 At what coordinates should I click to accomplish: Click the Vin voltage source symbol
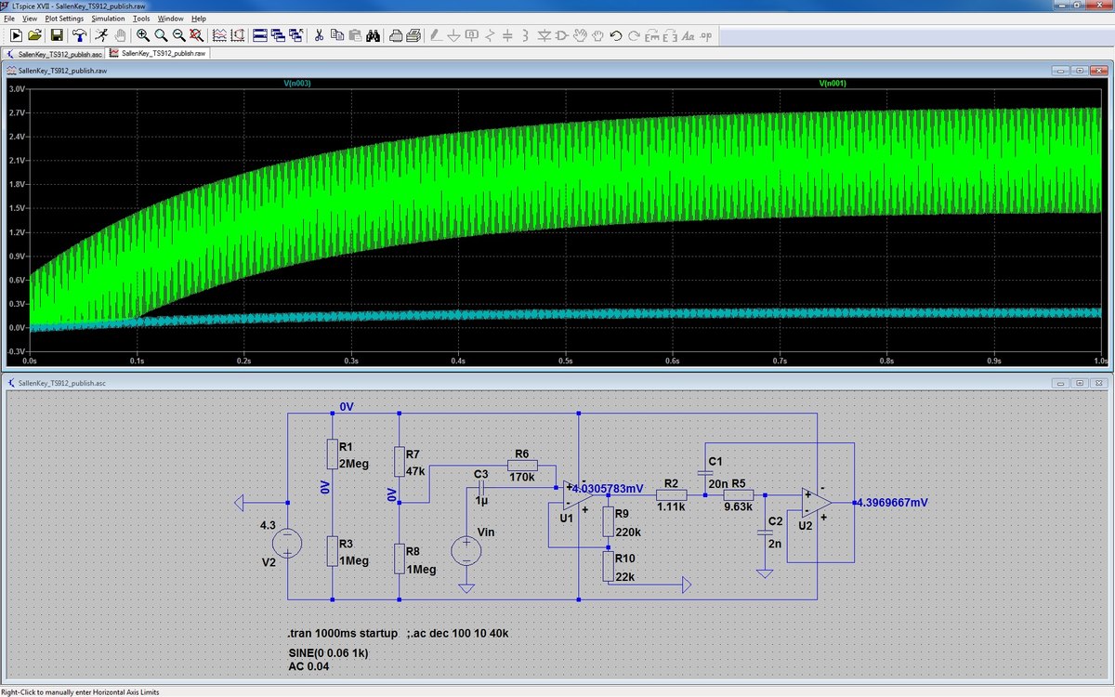[466, 550]
